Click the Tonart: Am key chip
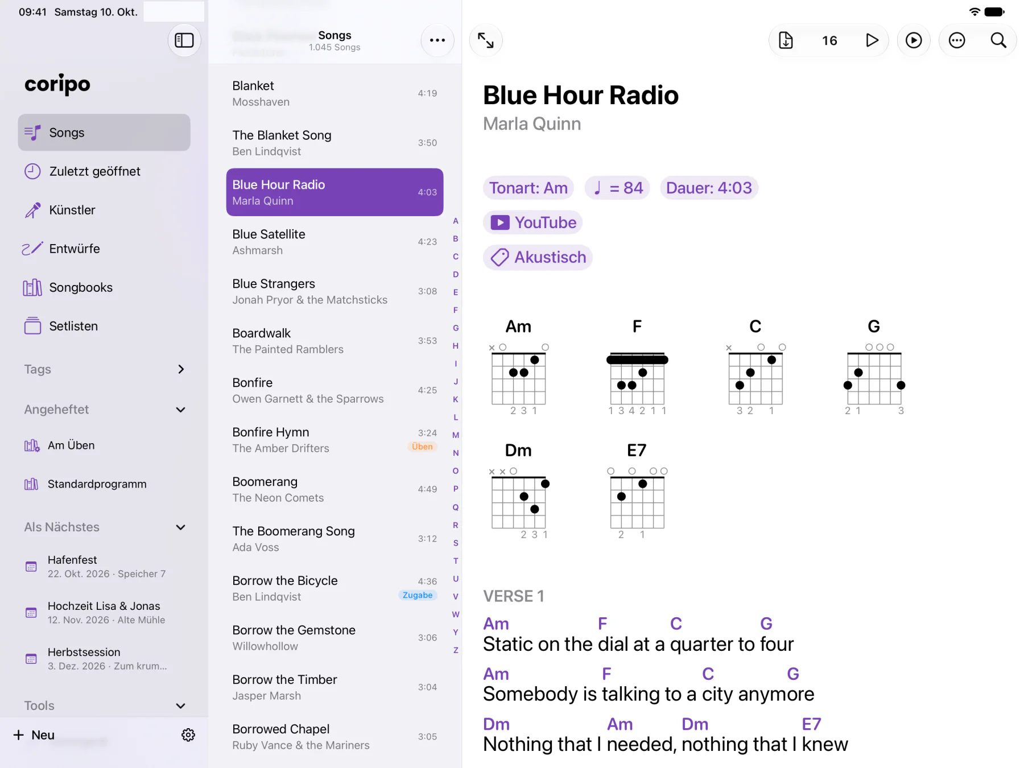The image size is (1024, 768). [528, 188]
